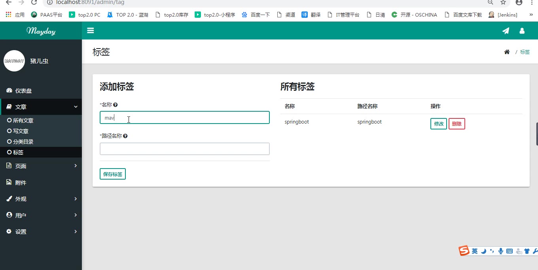Viewport: 538px width, 270px height.
Task: Open the [Jenkins] bookmark
Action: click(x=503, y=15)
